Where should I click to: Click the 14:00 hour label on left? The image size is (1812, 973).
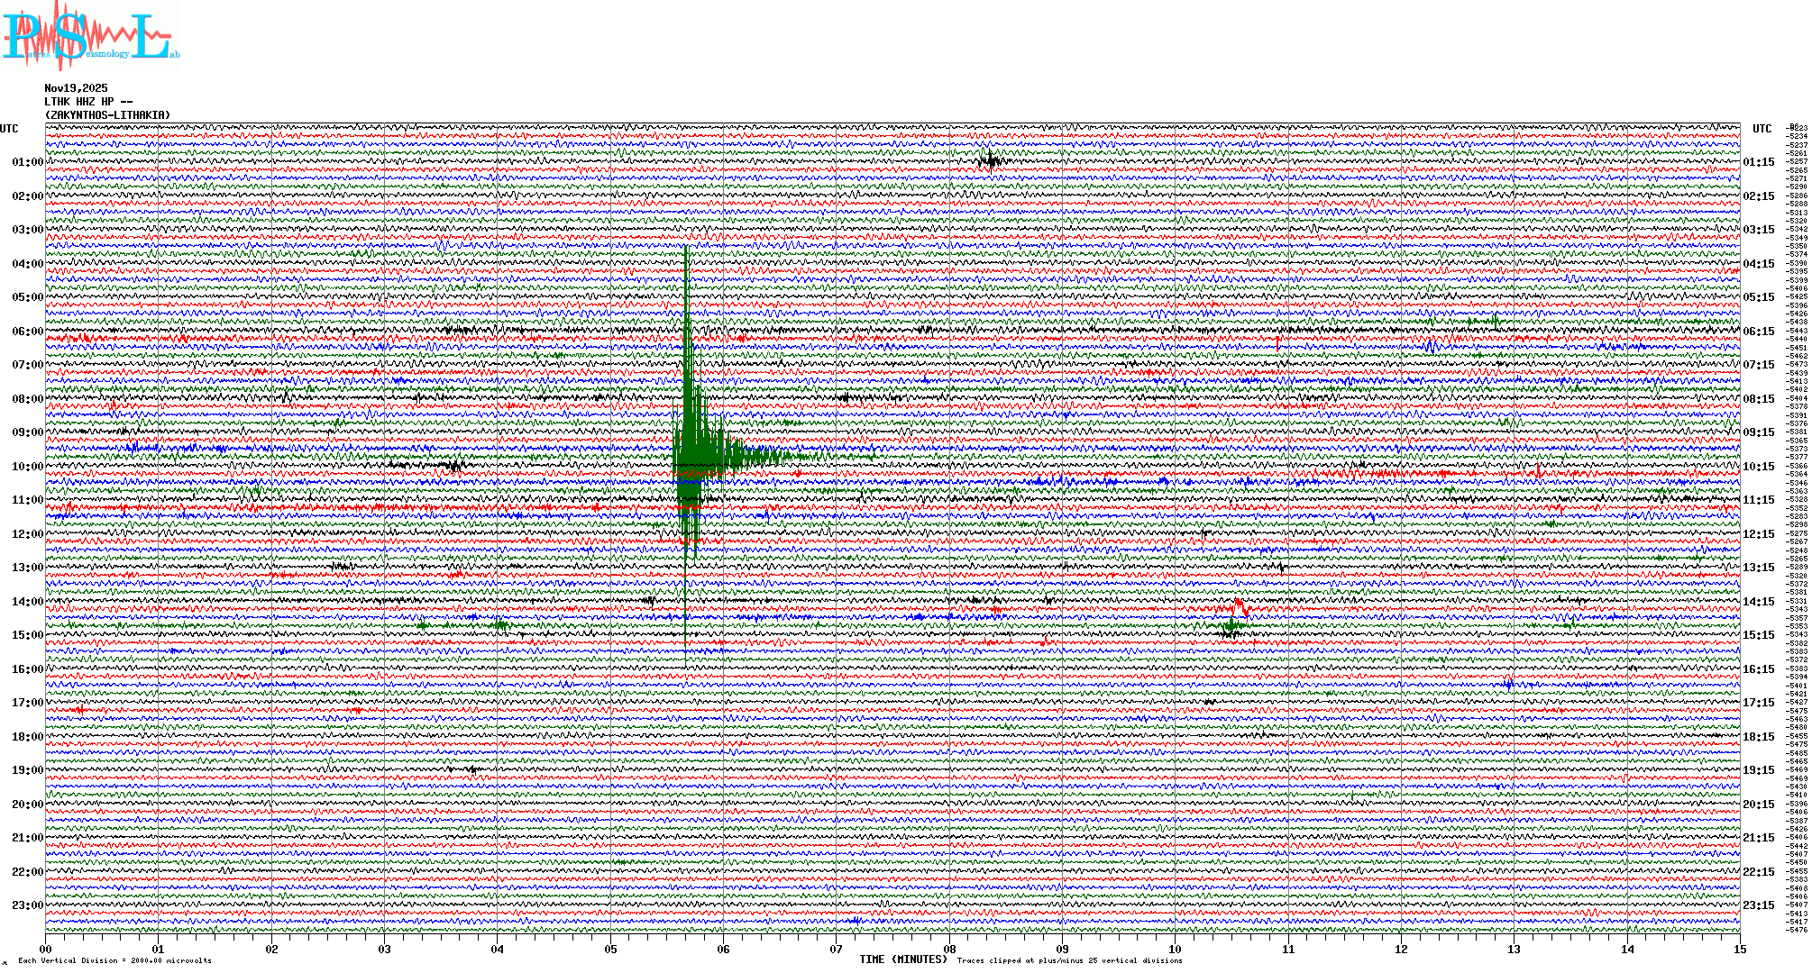[x=27, y=602]
